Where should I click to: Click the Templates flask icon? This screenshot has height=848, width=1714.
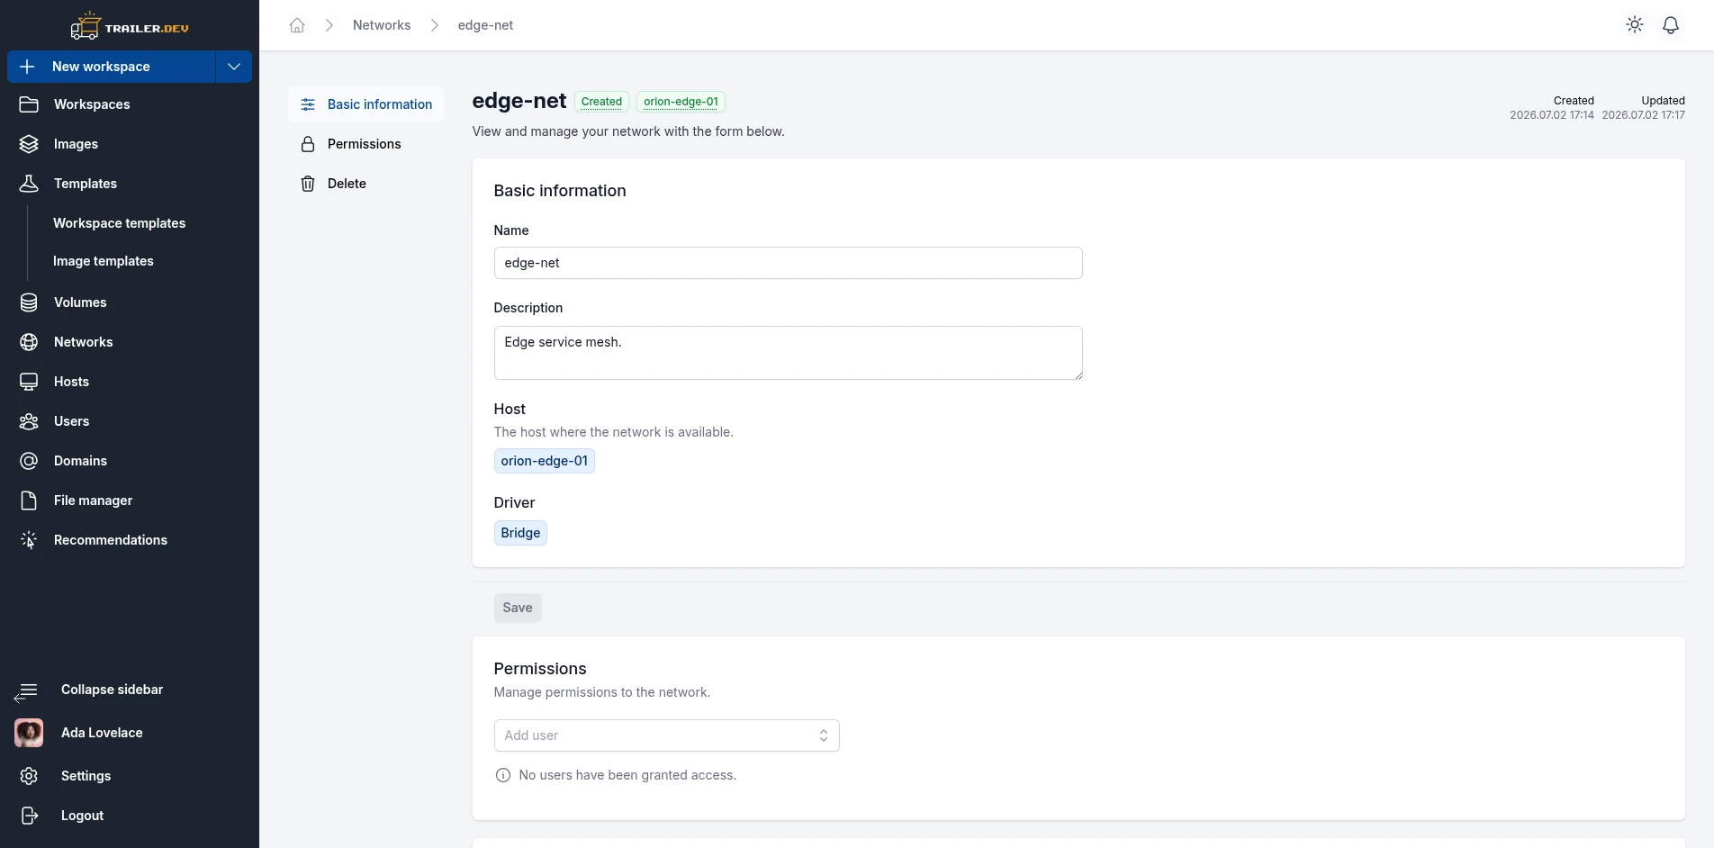(x=29, y=184)
